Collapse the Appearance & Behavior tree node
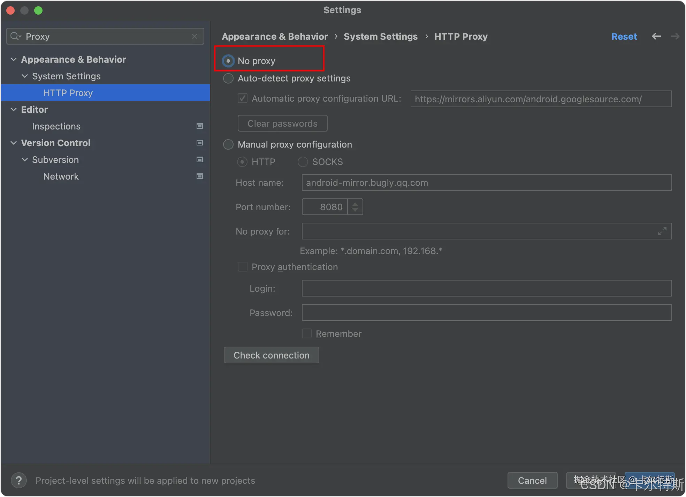The width and height of the screenshot is (686, 497). [x=14, y=59]
